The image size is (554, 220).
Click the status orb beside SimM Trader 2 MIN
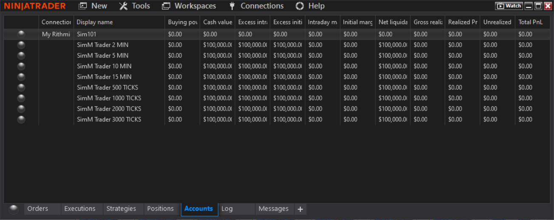[21, 45]
